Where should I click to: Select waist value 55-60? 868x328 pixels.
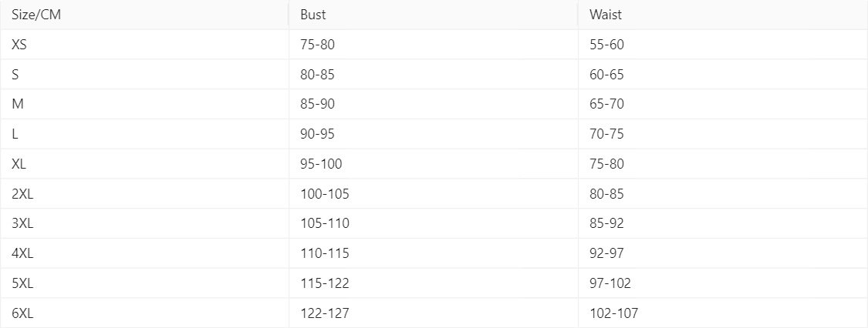tap(606, 45)
